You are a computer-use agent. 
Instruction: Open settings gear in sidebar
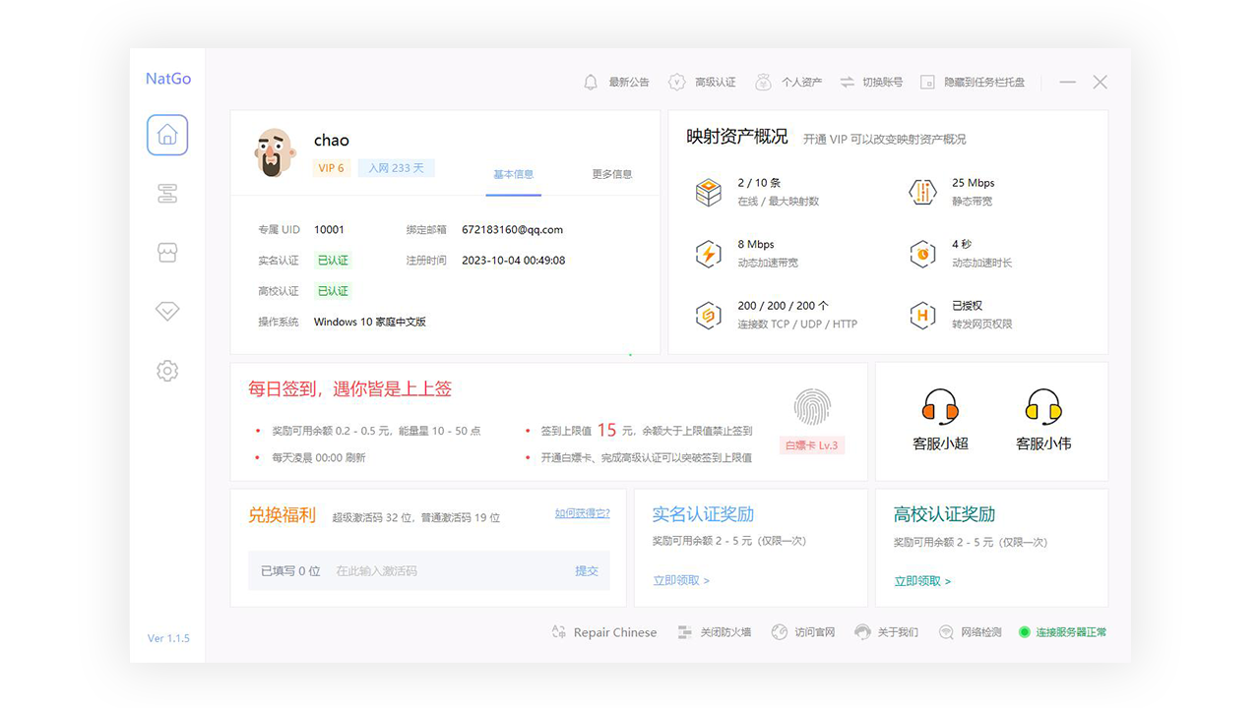(167, 371)
